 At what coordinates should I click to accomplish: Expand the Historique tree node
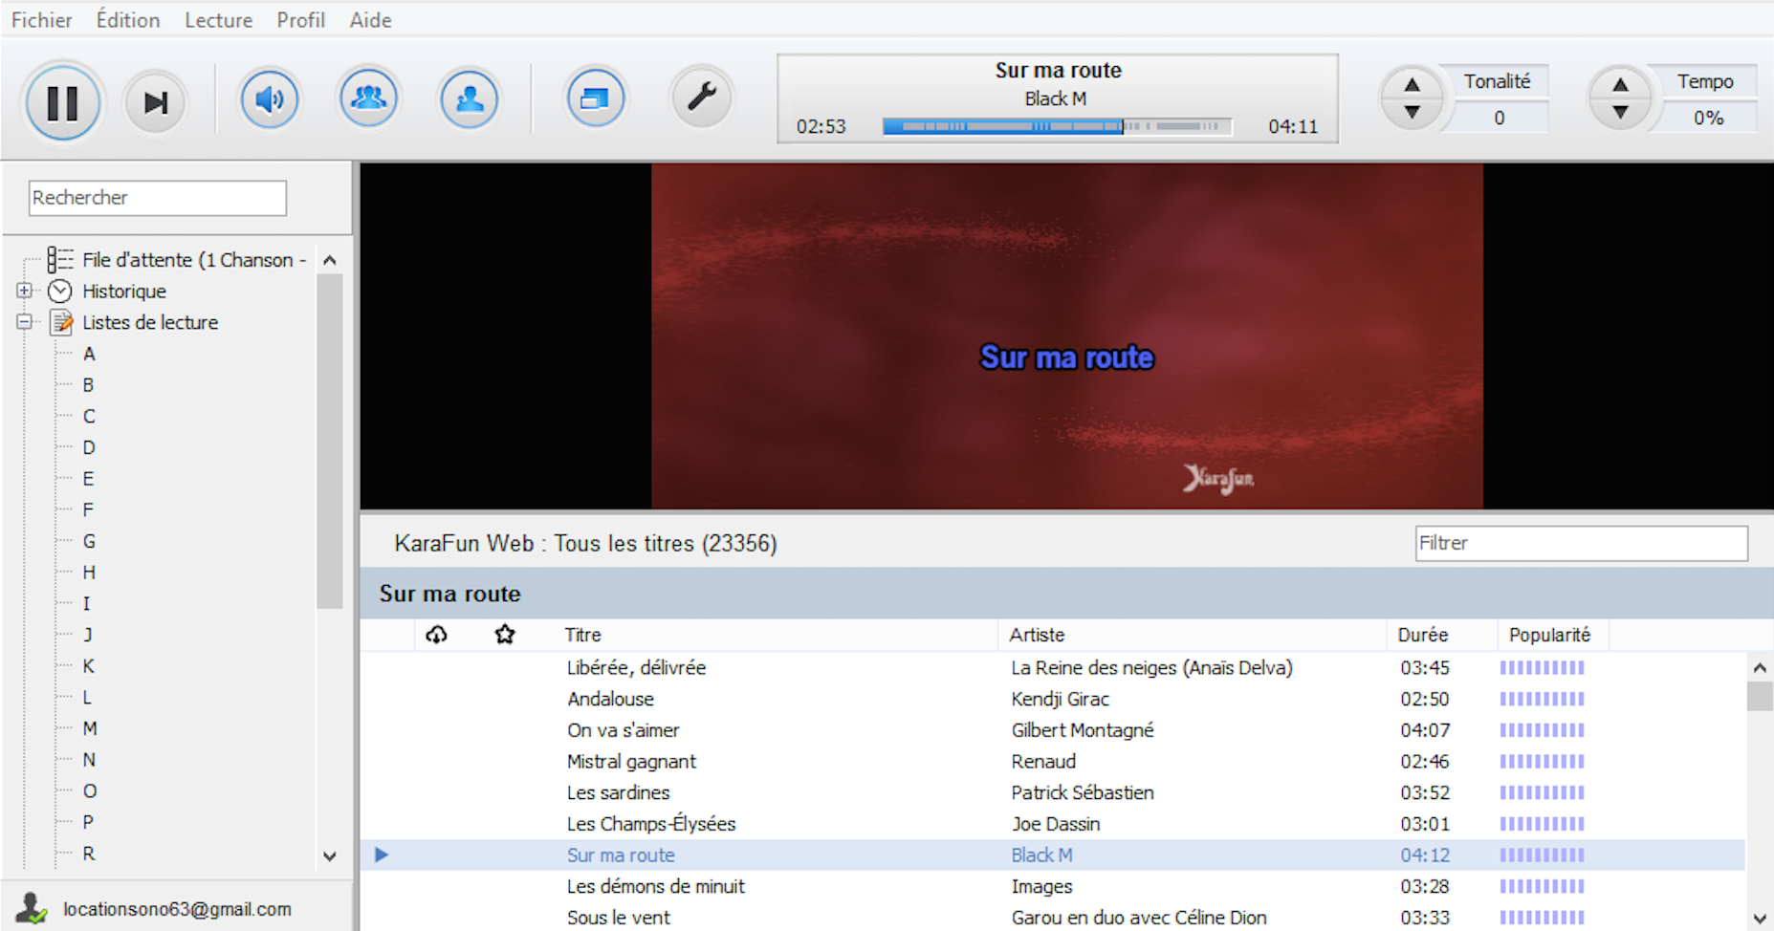coord(24,291)
